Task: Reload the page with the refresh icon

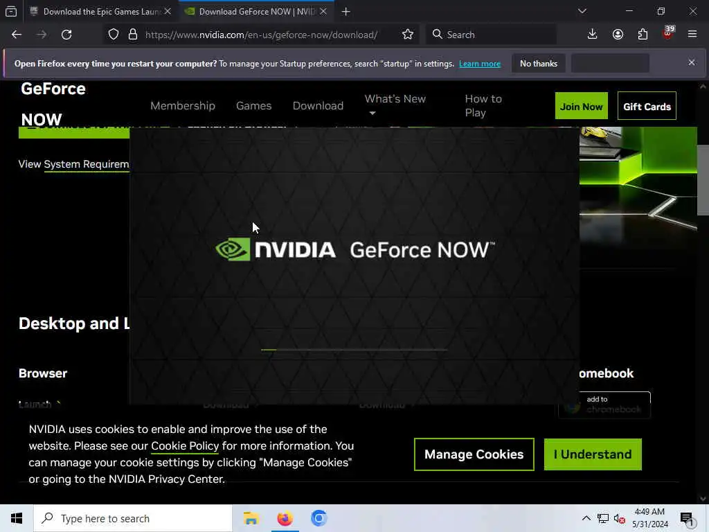Action: [x=66, y=35]
